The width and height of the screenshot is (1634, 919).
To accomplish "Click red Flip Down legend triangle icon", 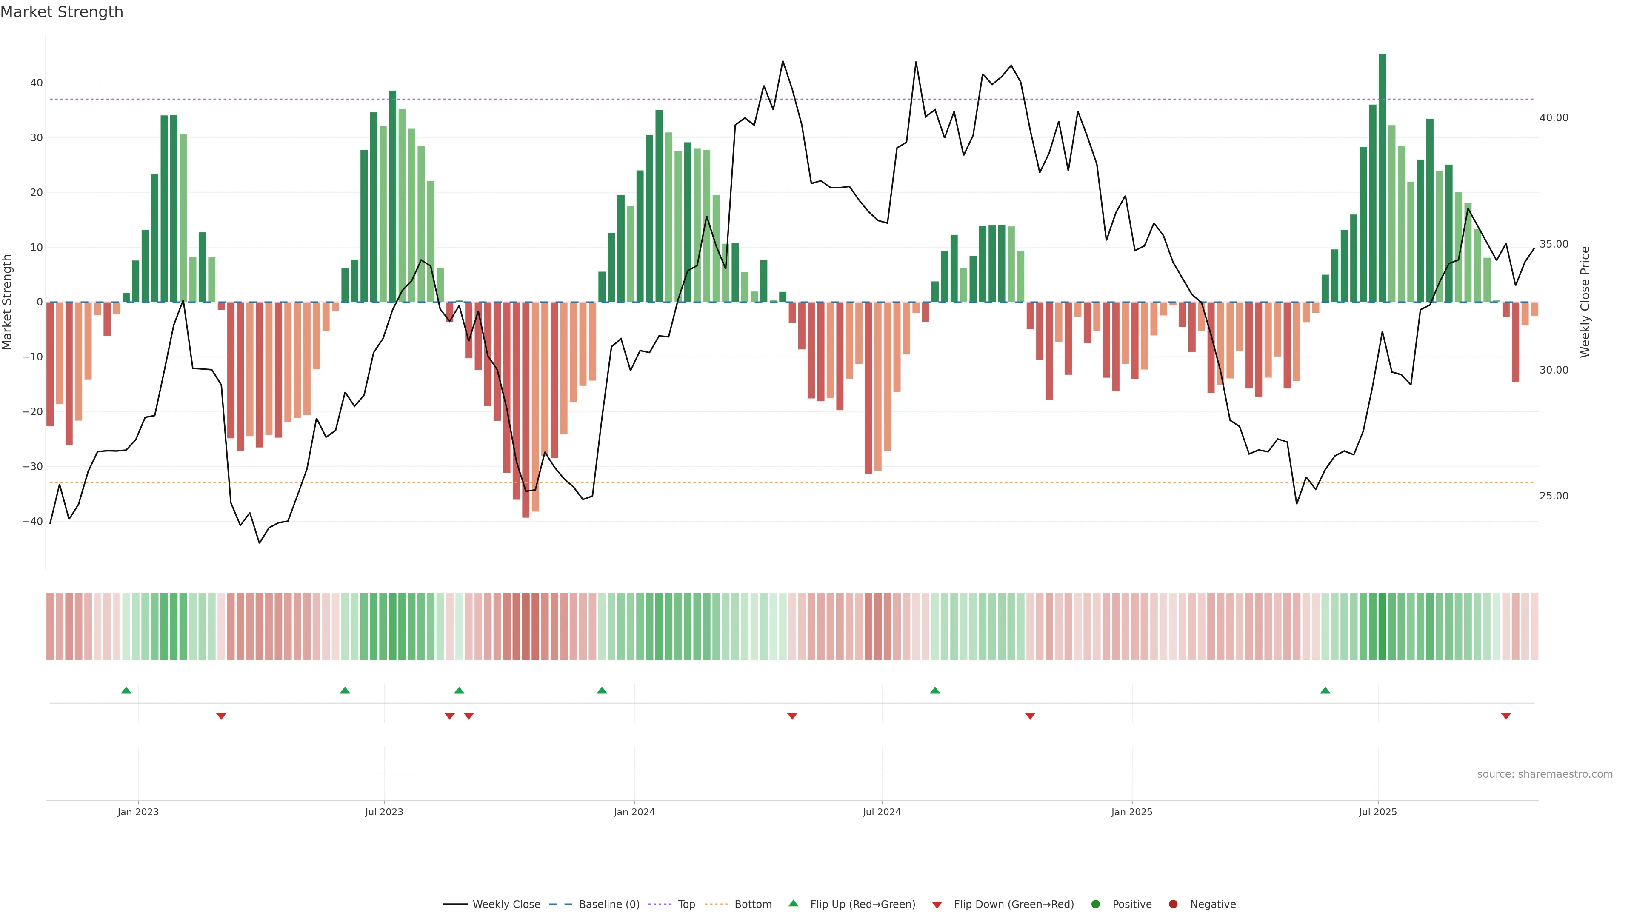I will [x=937, y=905].
